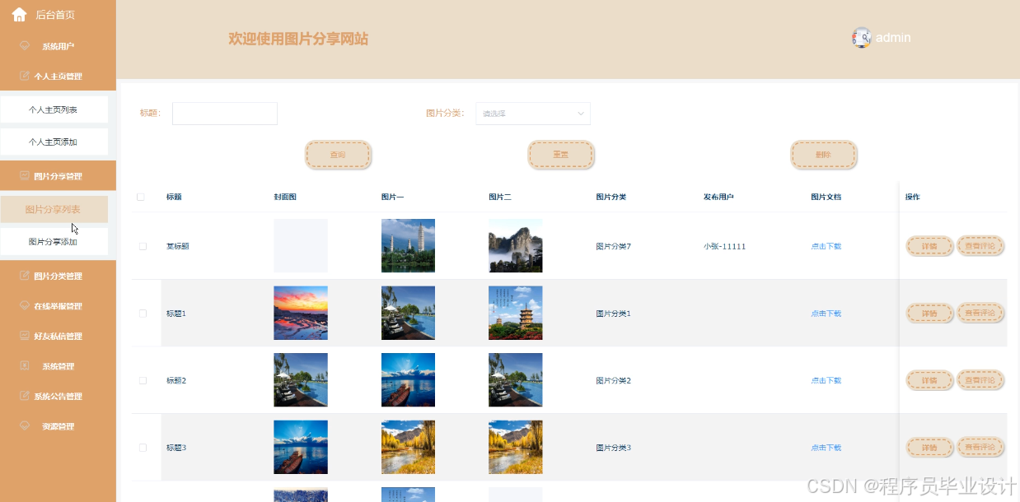Viewport: 1020px width, 502px height.
Task: Click 详情 for row 标题2
Action: tap(929, 380)
